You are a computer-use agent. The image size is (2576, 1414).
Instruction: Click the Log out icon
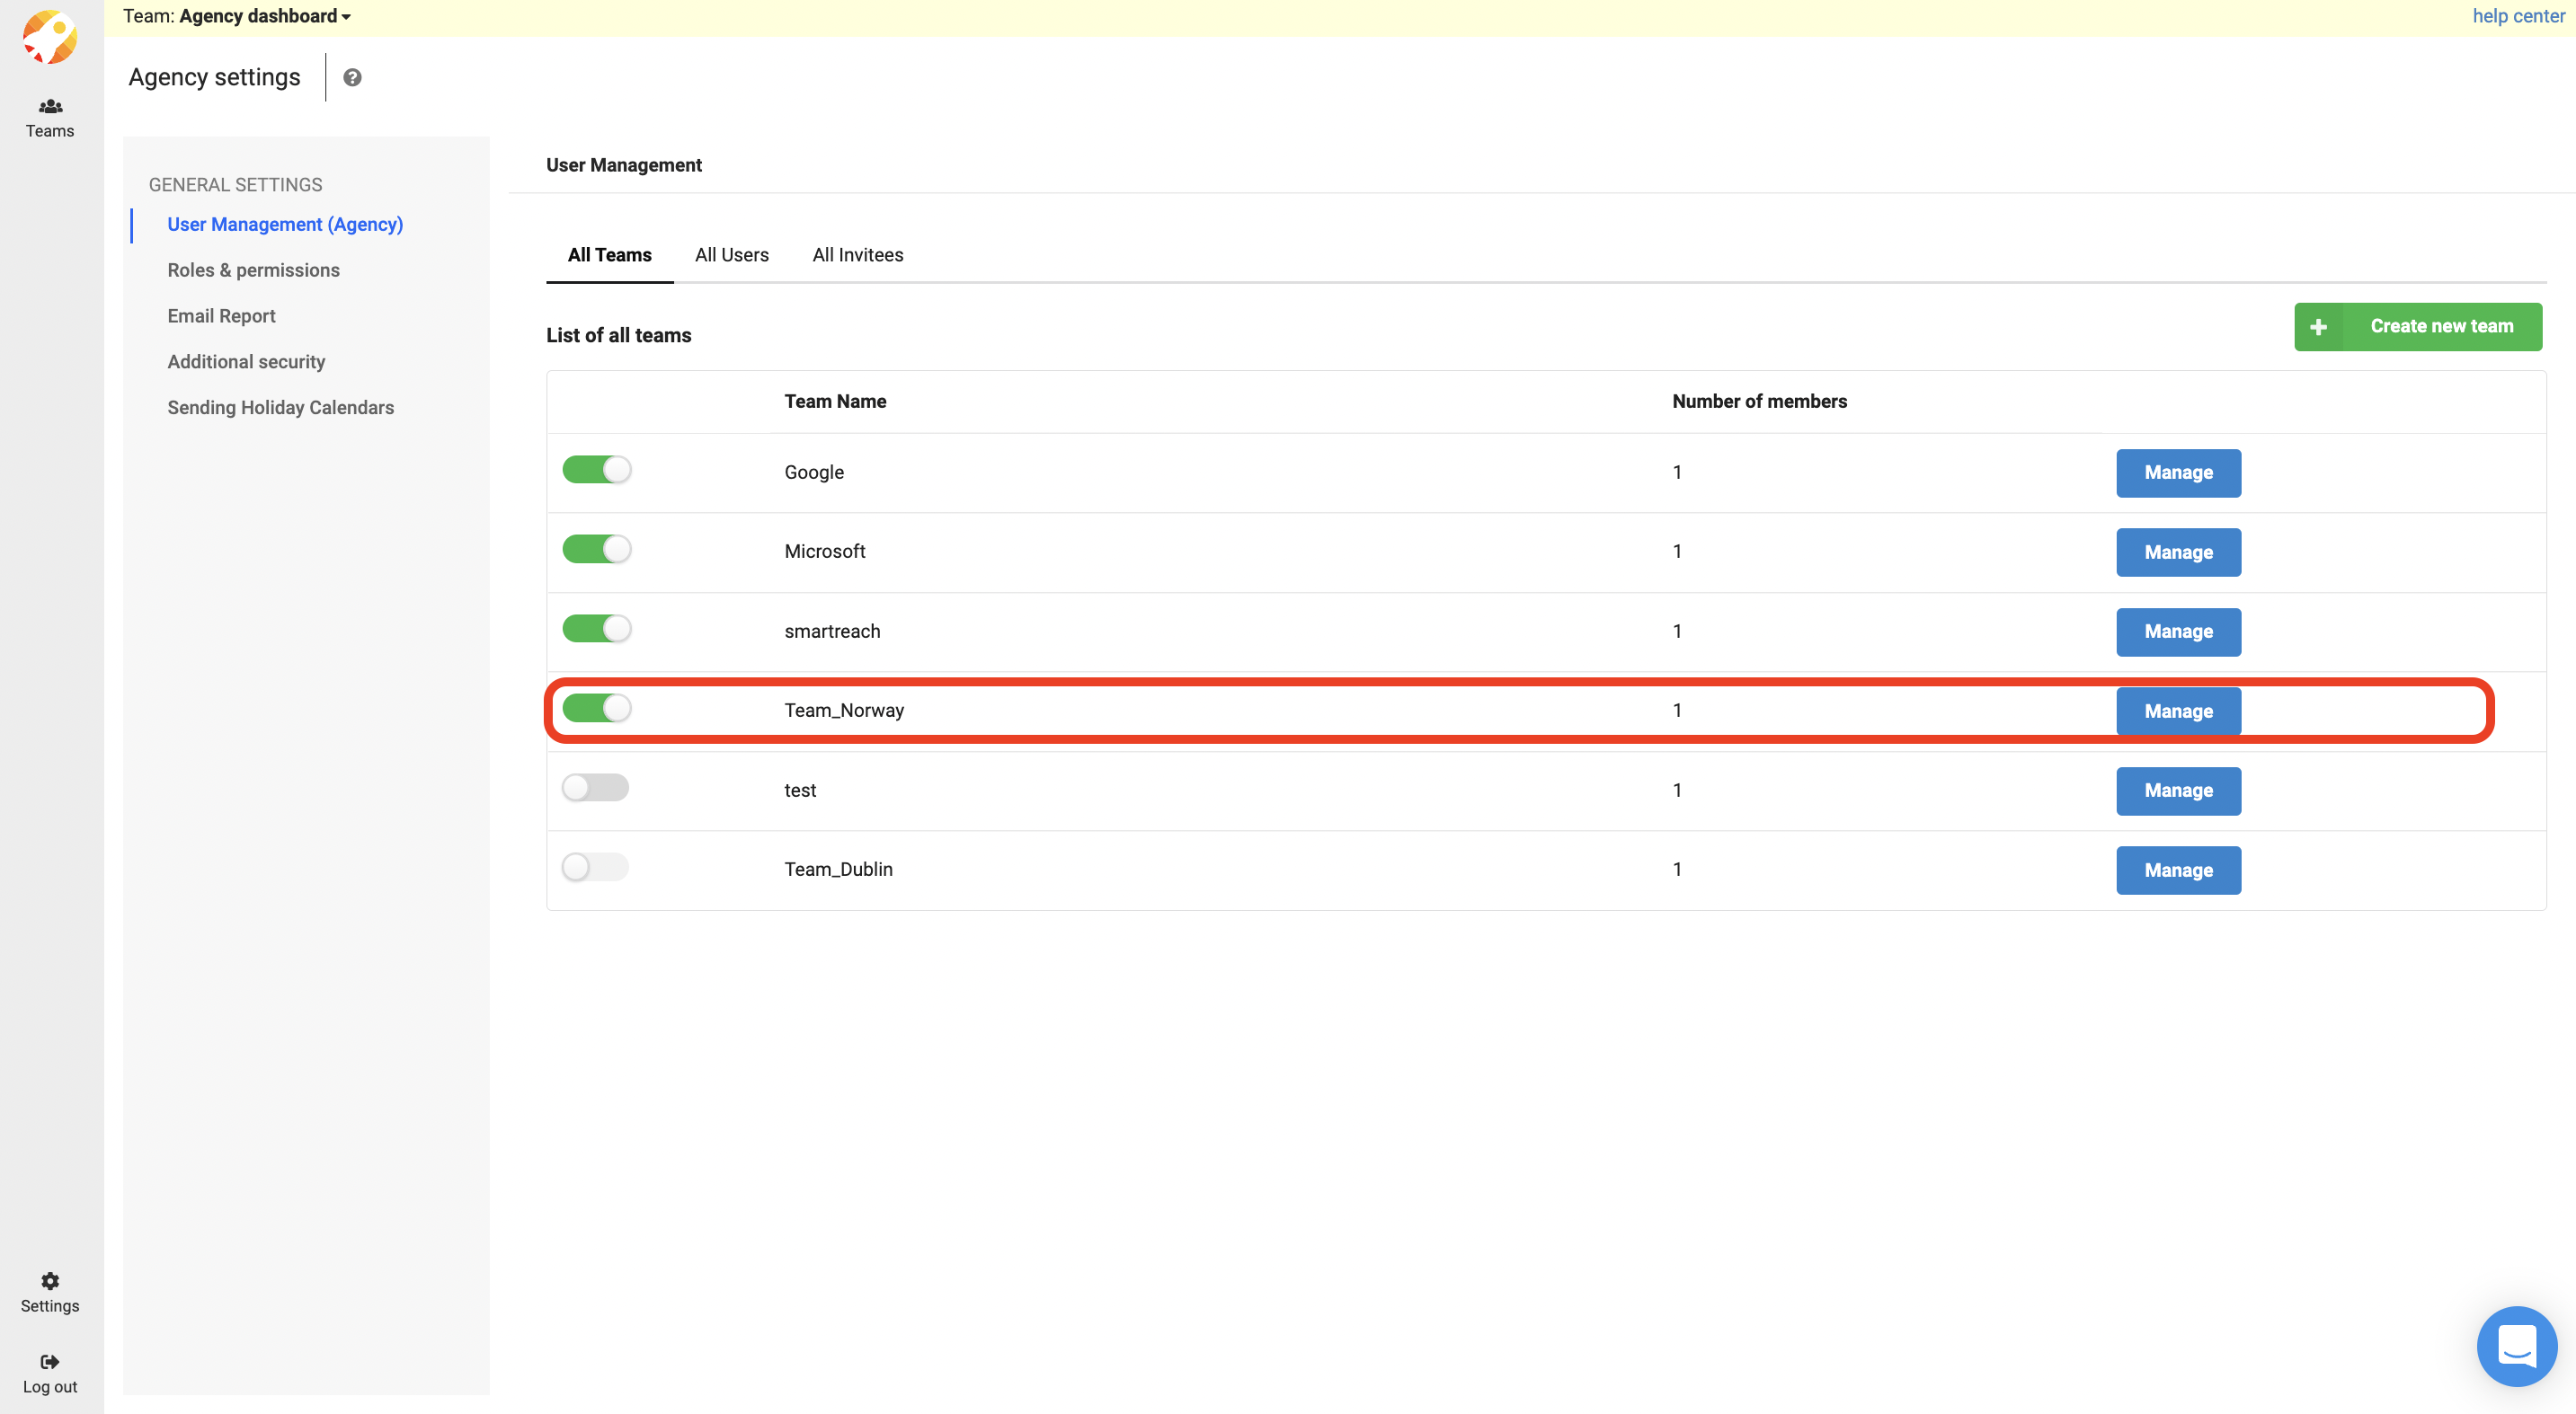point(50,1362)
